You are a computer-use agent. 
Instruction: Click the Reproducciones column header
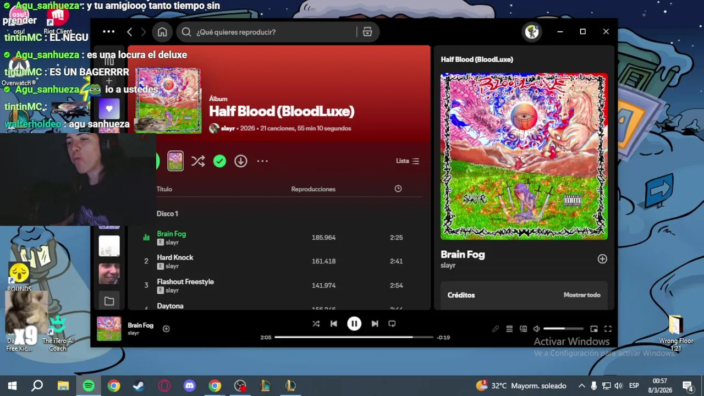313,189
